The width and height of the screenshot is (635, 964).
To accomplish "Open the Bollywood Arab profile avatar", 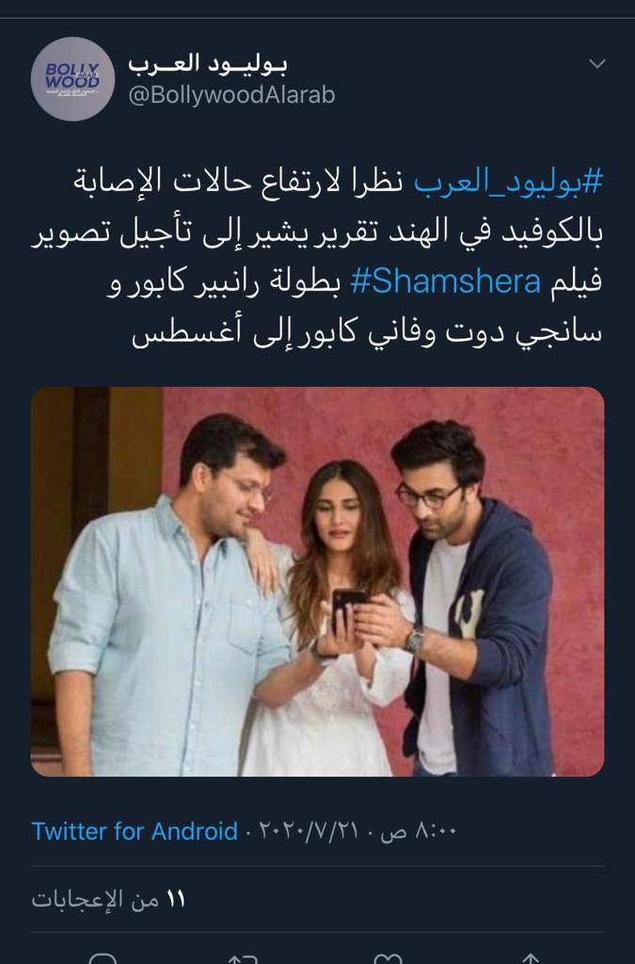I will pos(72,79).
